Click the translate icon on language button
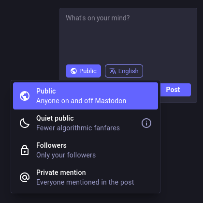This screenshot has height=203, width=203. [113, 71]
